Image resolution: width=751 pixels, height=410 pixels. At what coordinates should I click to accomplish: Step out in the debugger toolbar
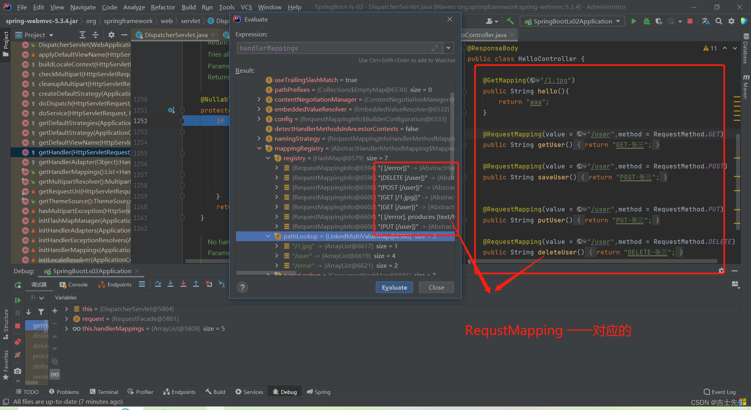[x=196, y=284]
